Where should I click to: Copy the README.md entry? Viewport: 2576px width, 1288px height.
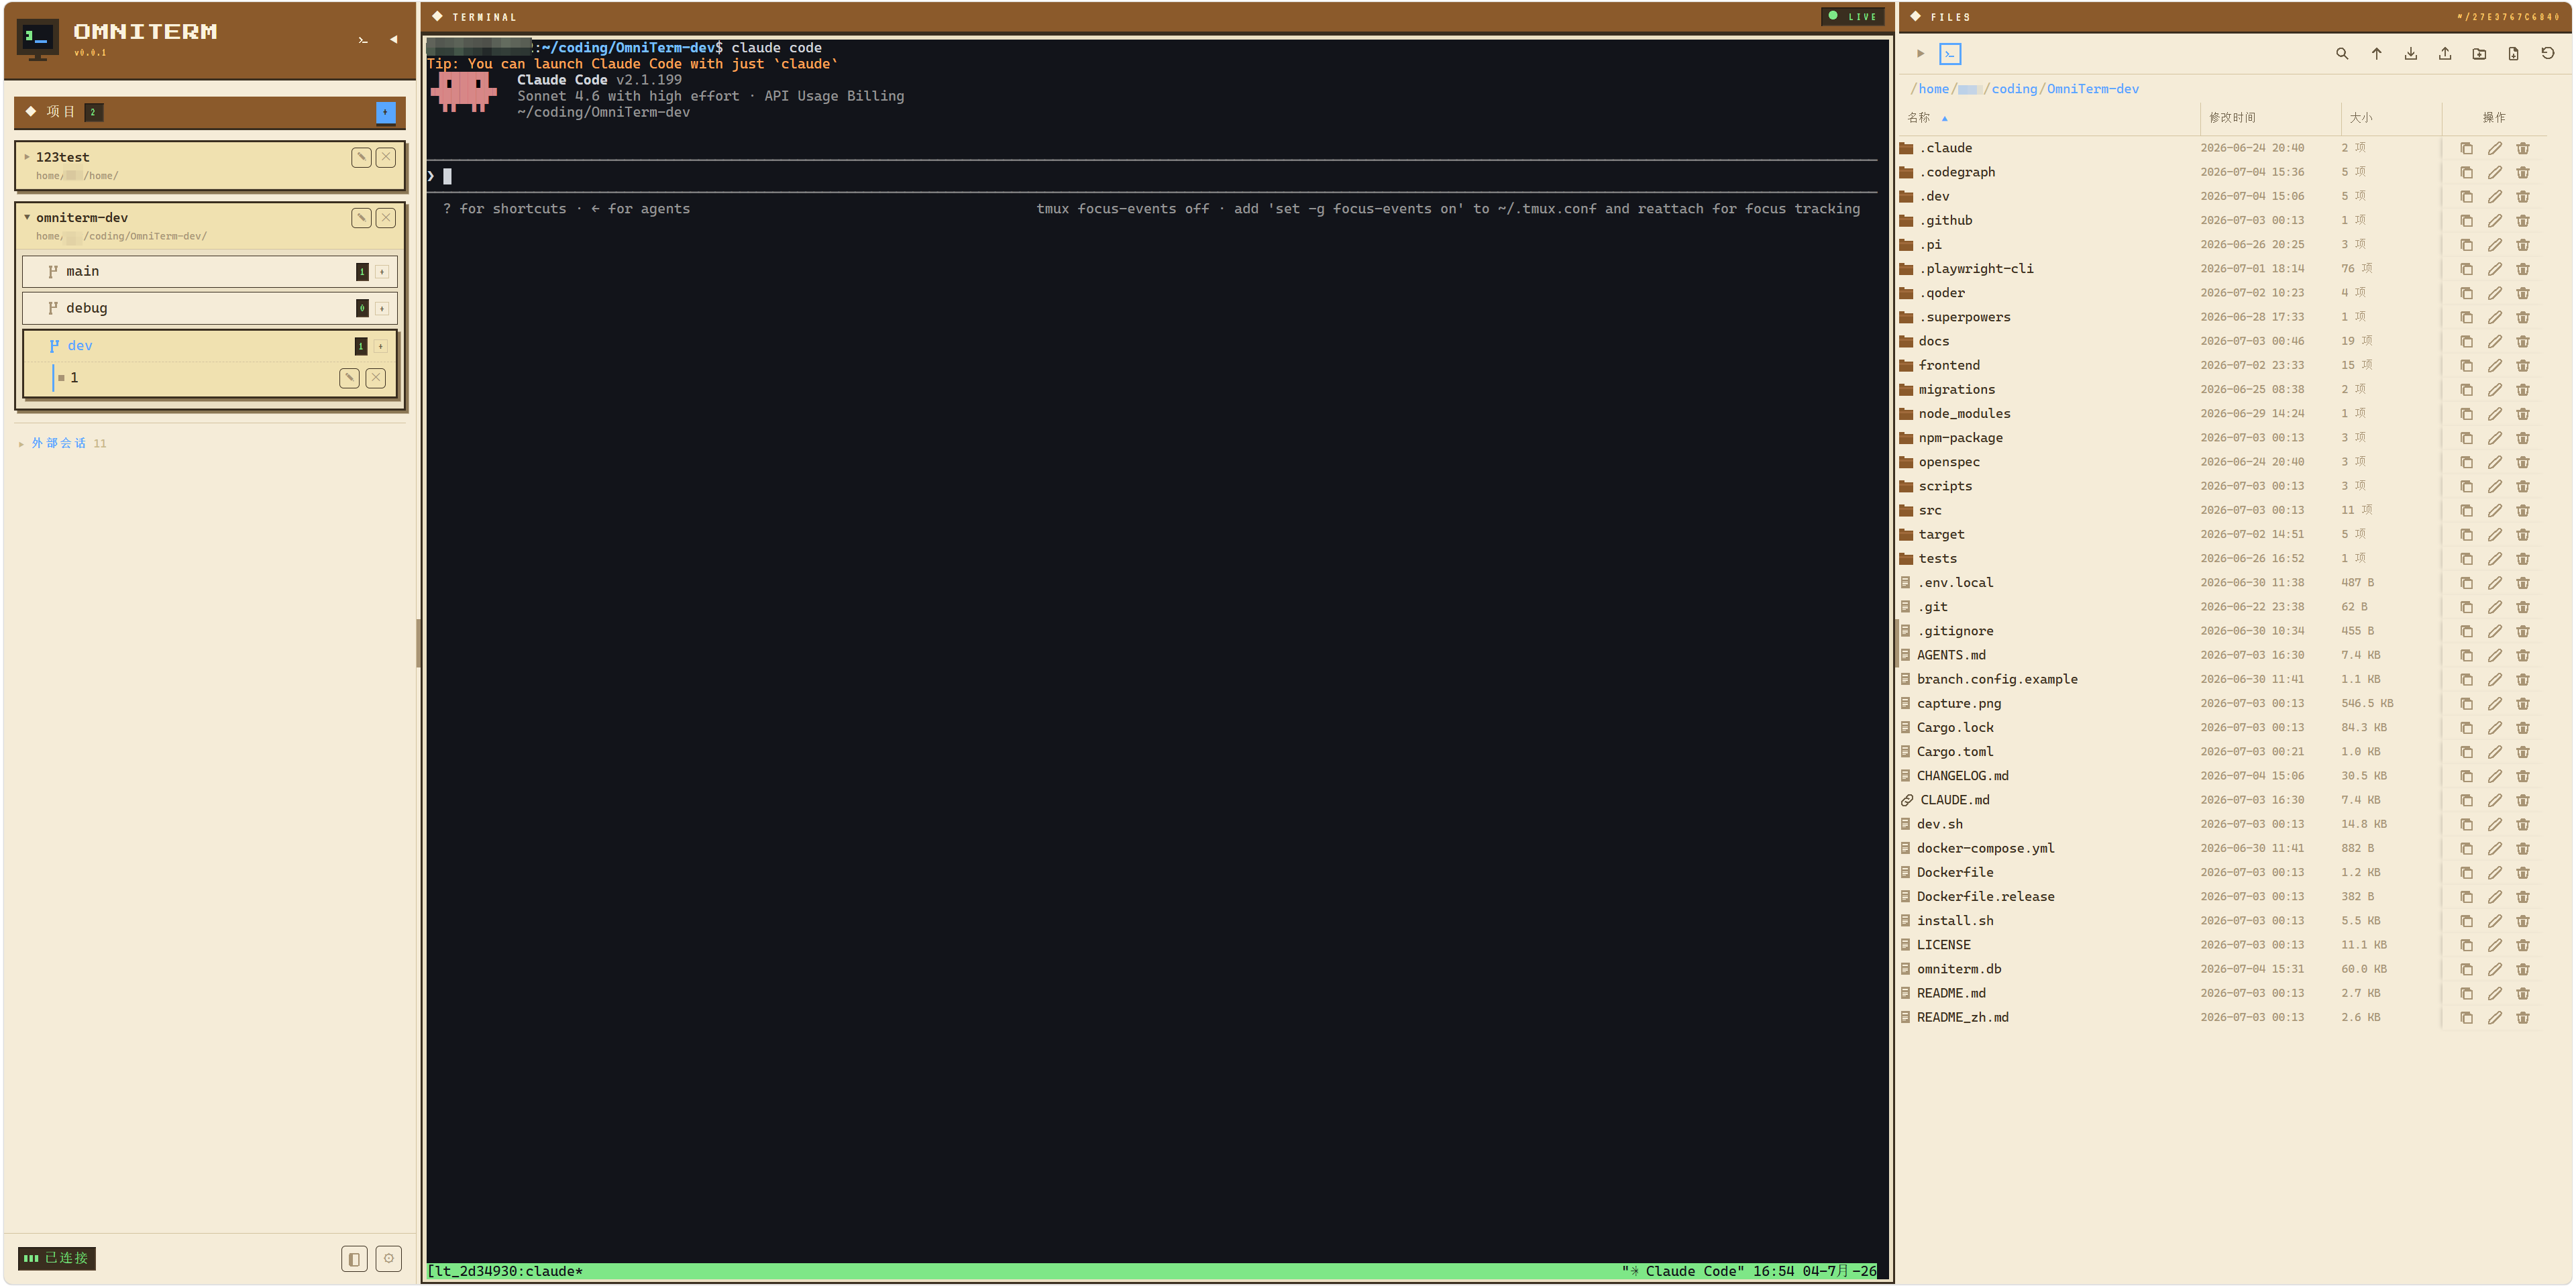[2466, 994]
